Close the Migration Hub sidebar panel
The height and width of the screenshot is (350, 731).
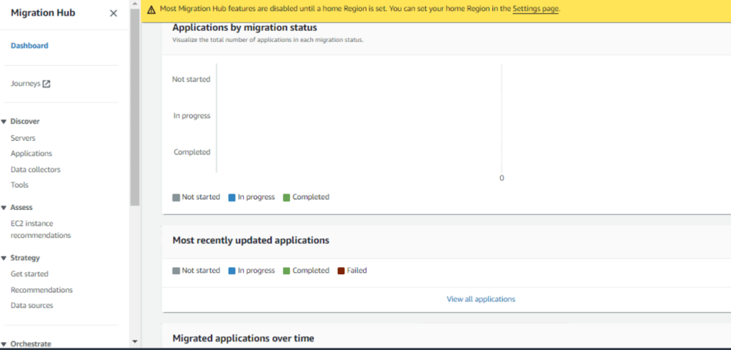pyautogui.click(x=113, y=13)
